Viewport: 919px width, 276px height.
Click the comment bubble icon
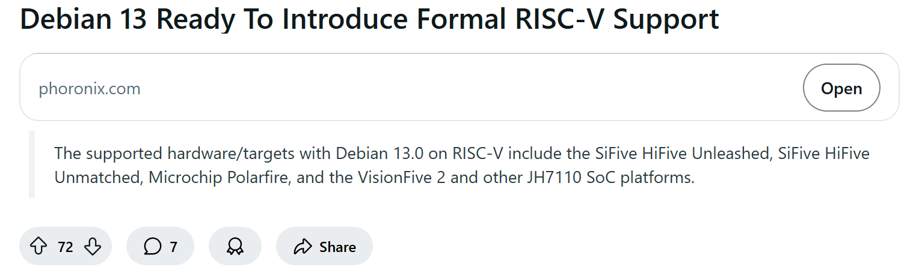click(152, 247)
